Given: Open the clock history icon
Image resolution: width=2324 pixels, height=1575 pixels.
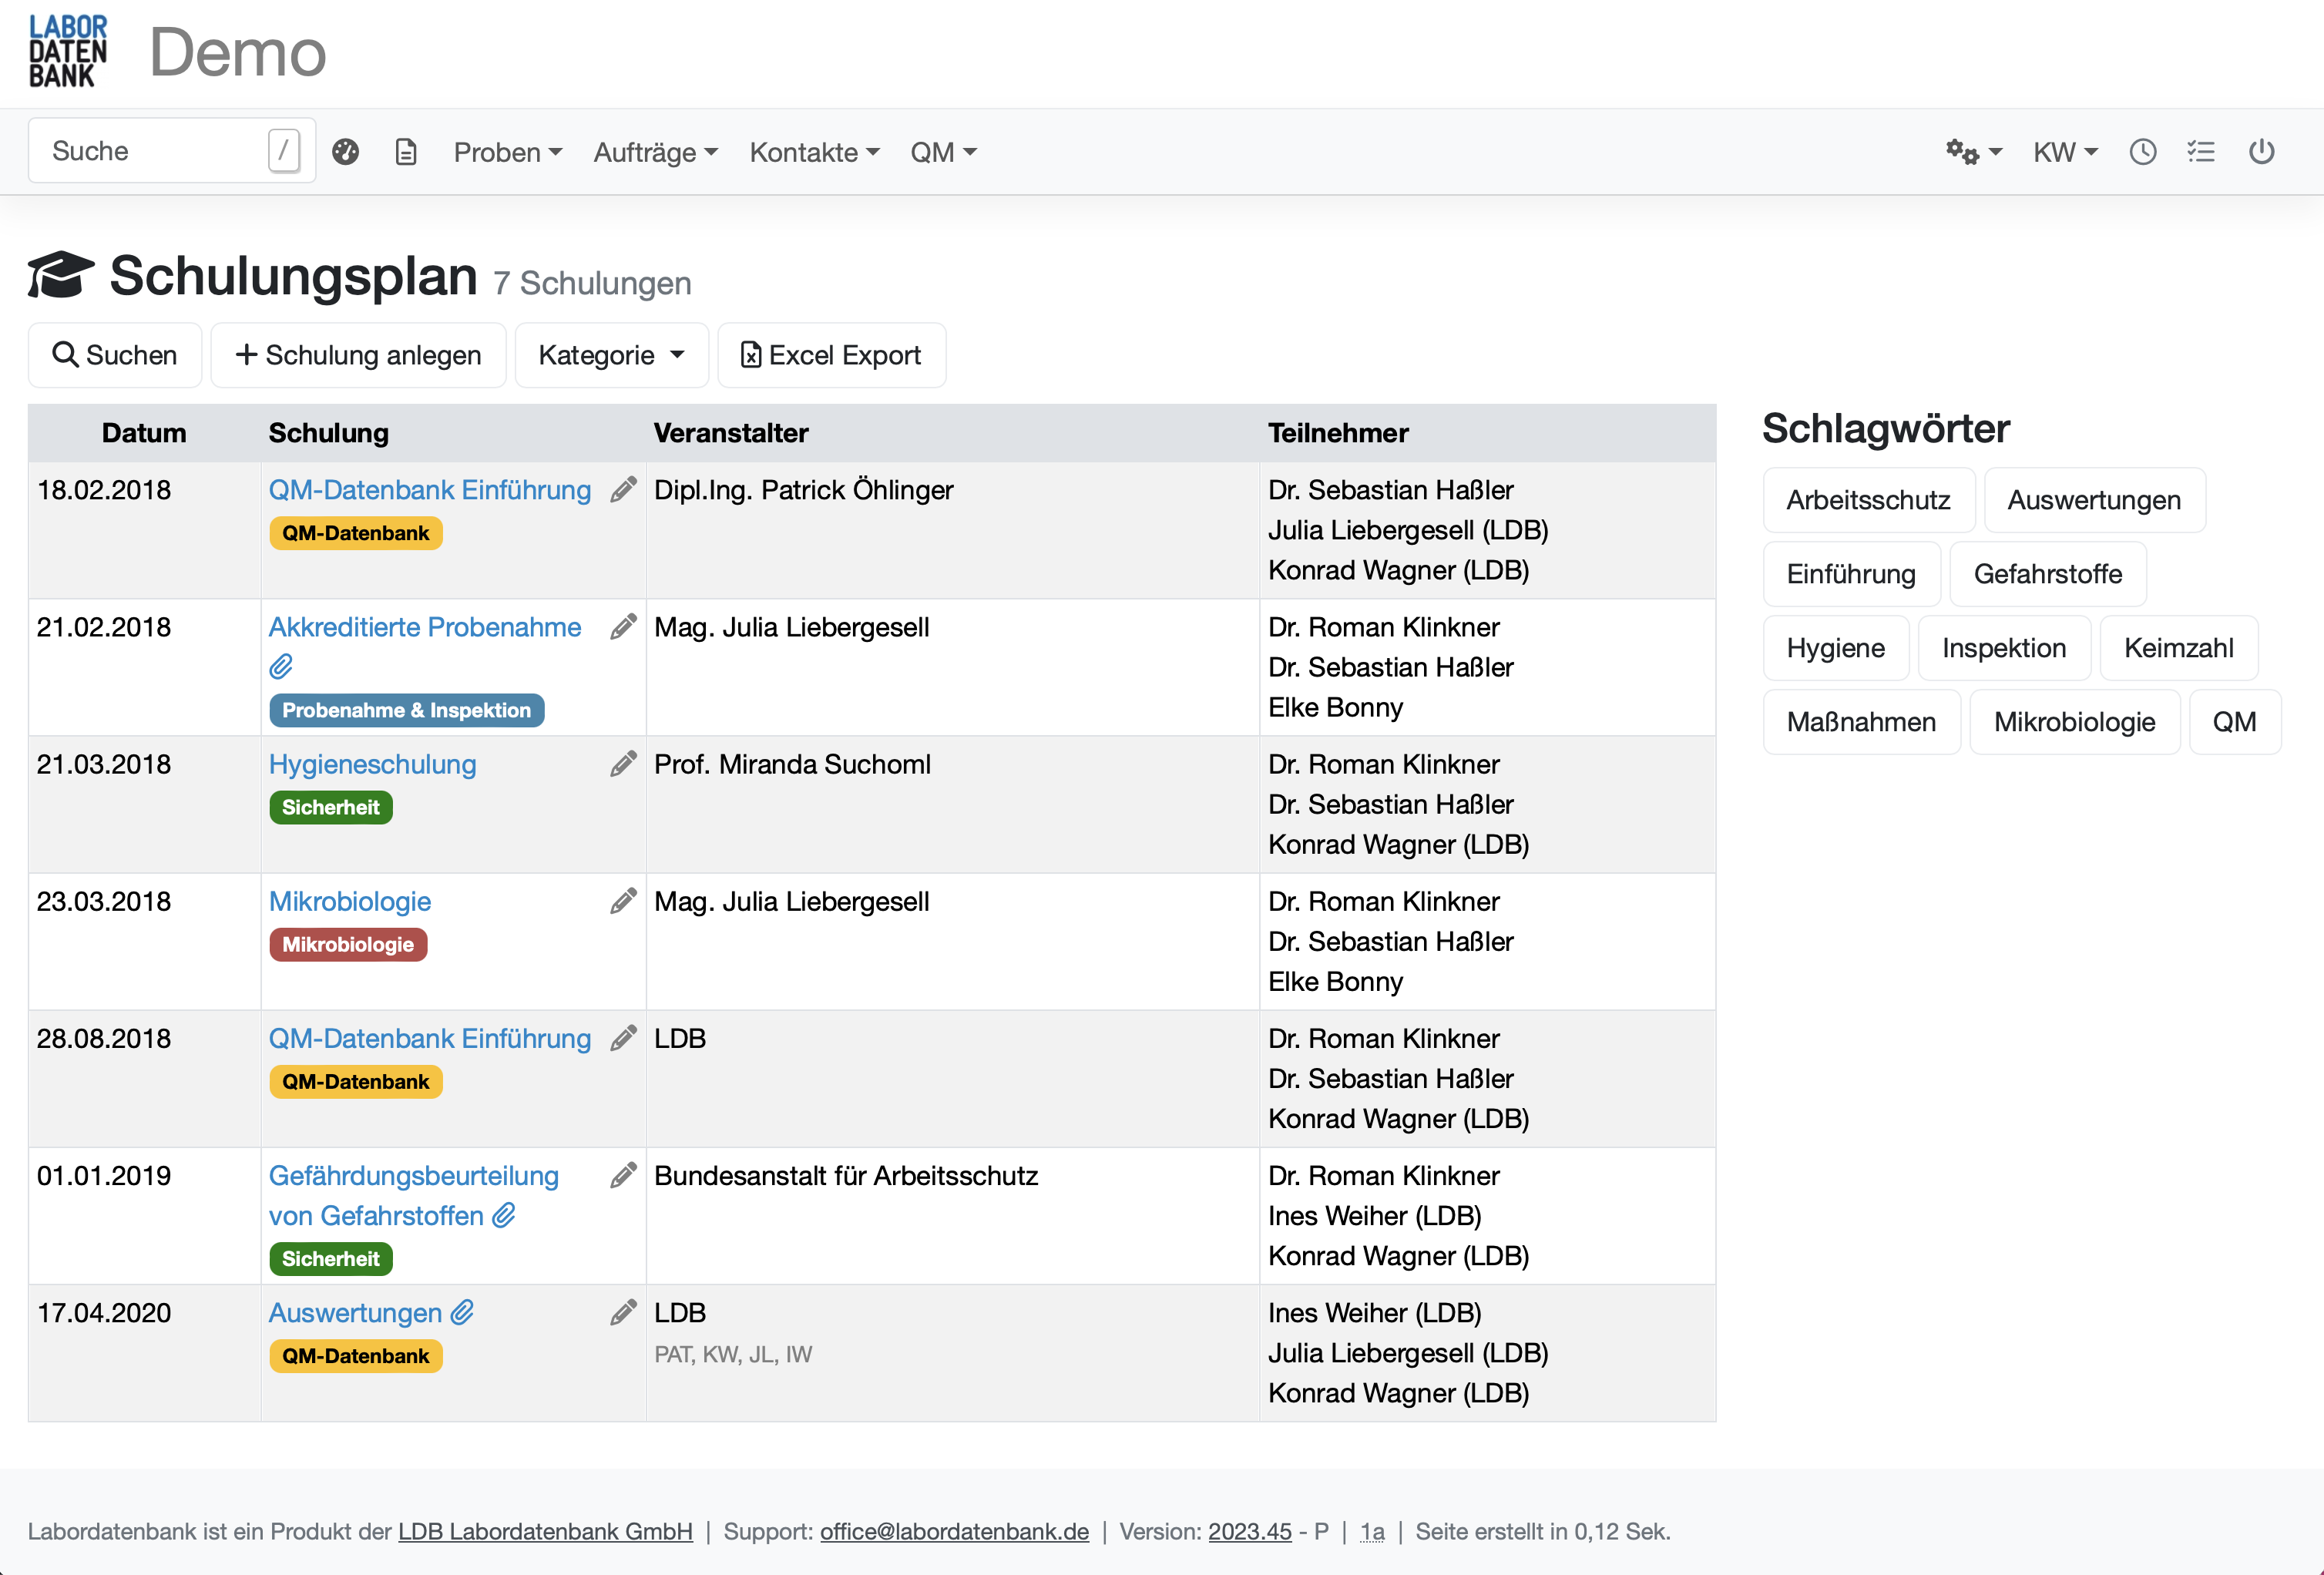Looking at the screenshot, I should [x=2142, y=152].
